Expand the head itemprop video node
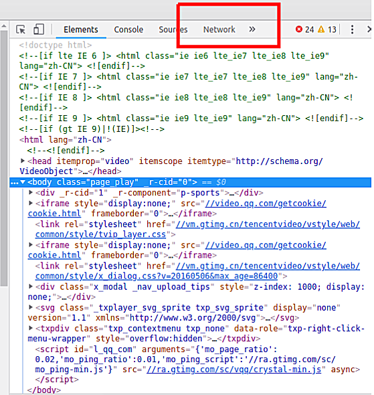Viewport: 374px width, 395px height. [x=22, y=161]
